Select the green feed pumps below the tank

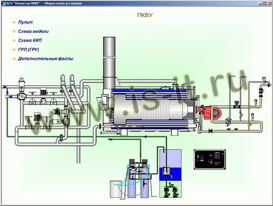pyautogui.click(x=170, y=192)
